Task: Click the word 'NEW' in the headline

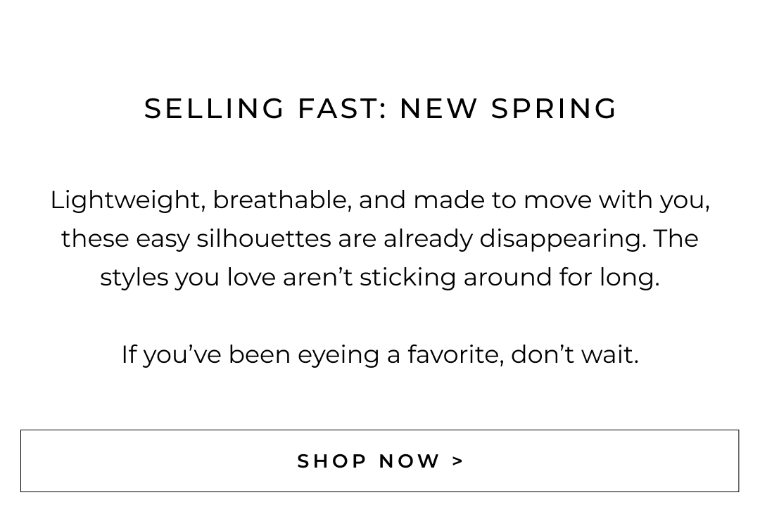Action: coord(439,109)
